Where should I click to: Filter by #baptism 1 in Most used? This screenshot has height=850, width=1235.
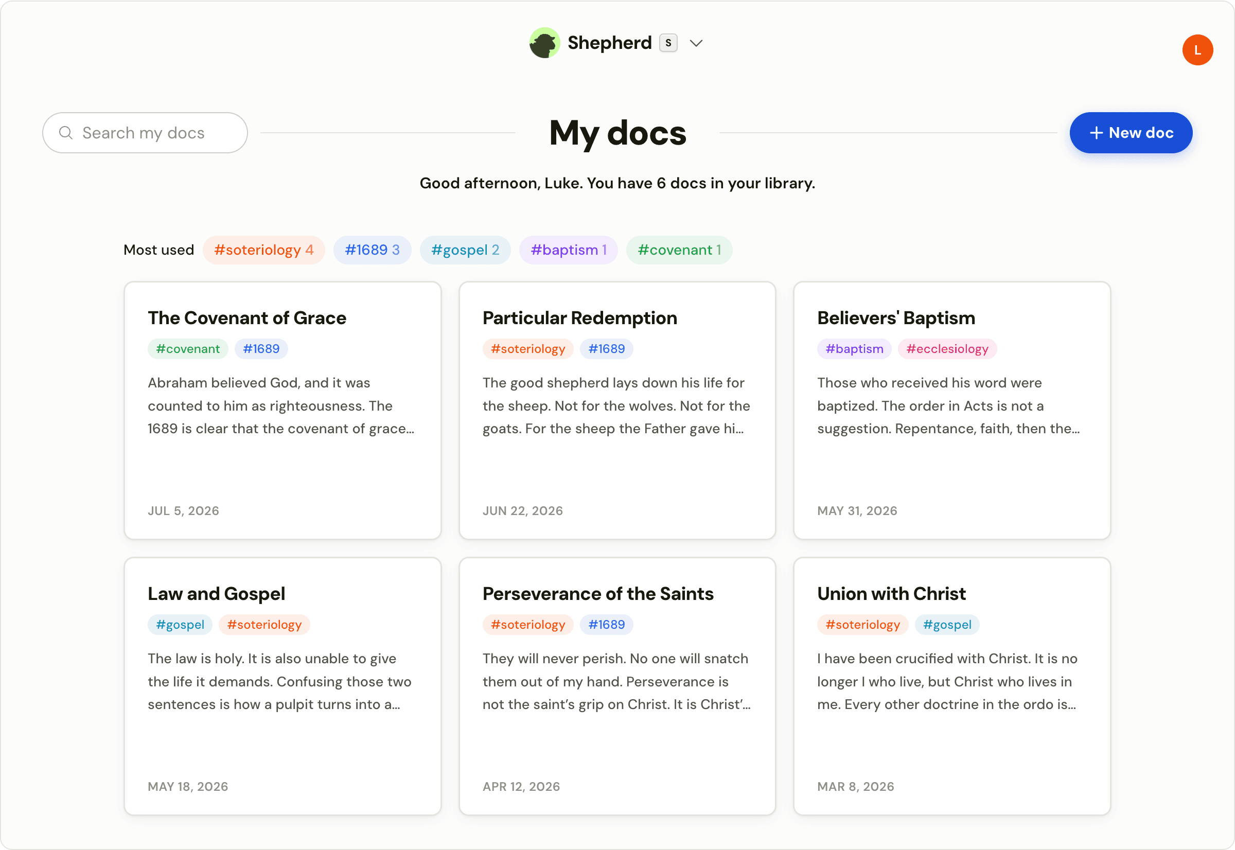[568, 250]
